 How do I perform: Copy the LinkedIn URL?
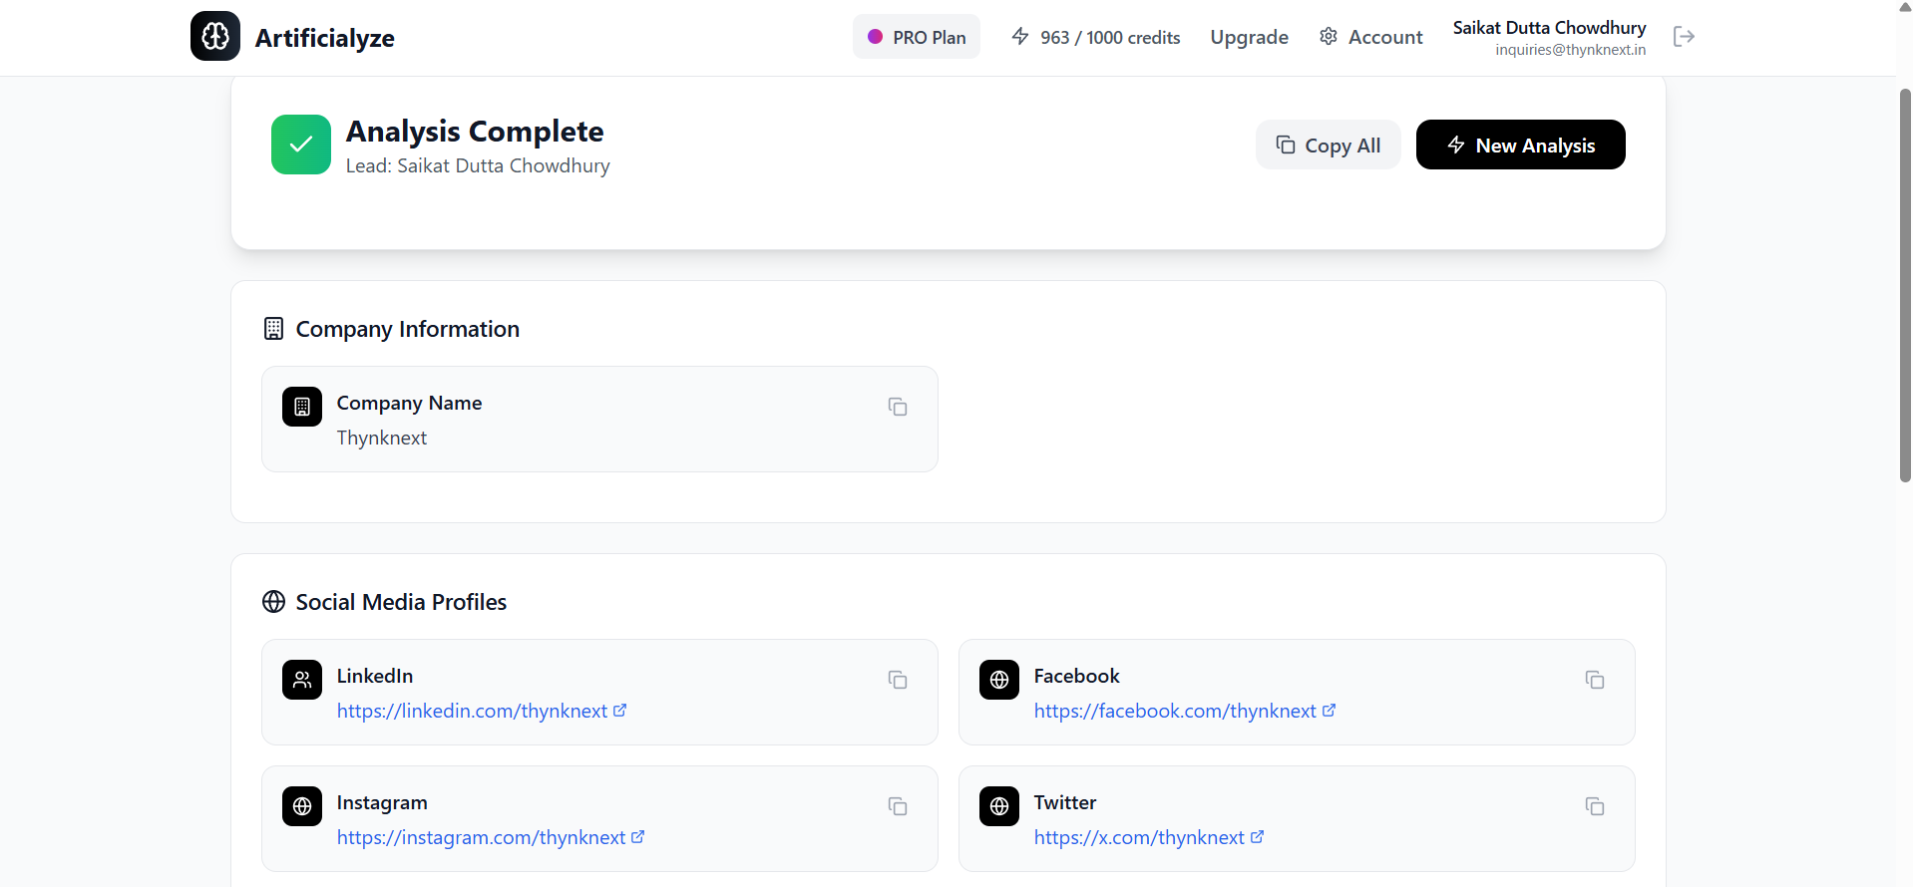pos(898,680)
